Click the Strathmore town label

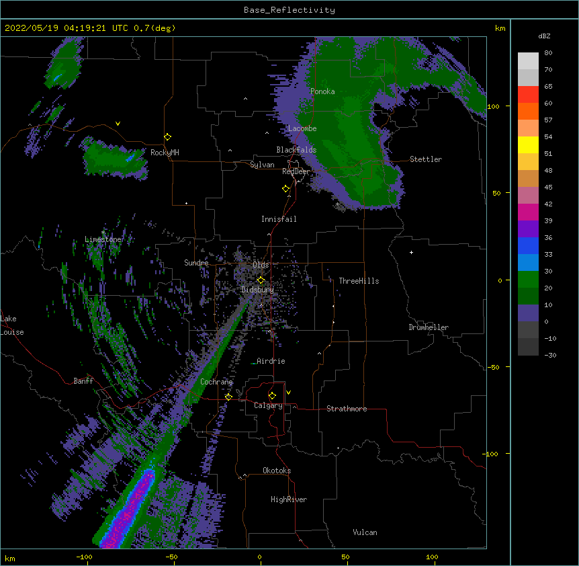[347, 409]
